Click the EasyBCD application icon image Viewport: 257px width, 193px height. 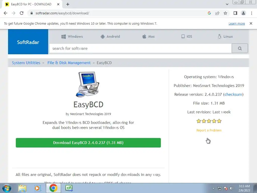coord(88,84)
